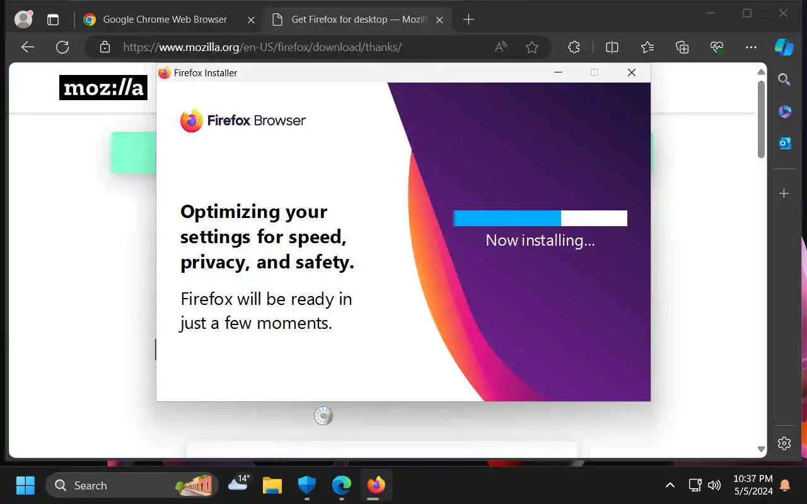Click the "Optimizing your settings" heading
Viewport: 807px width, 504px height.
coord(267,237)
